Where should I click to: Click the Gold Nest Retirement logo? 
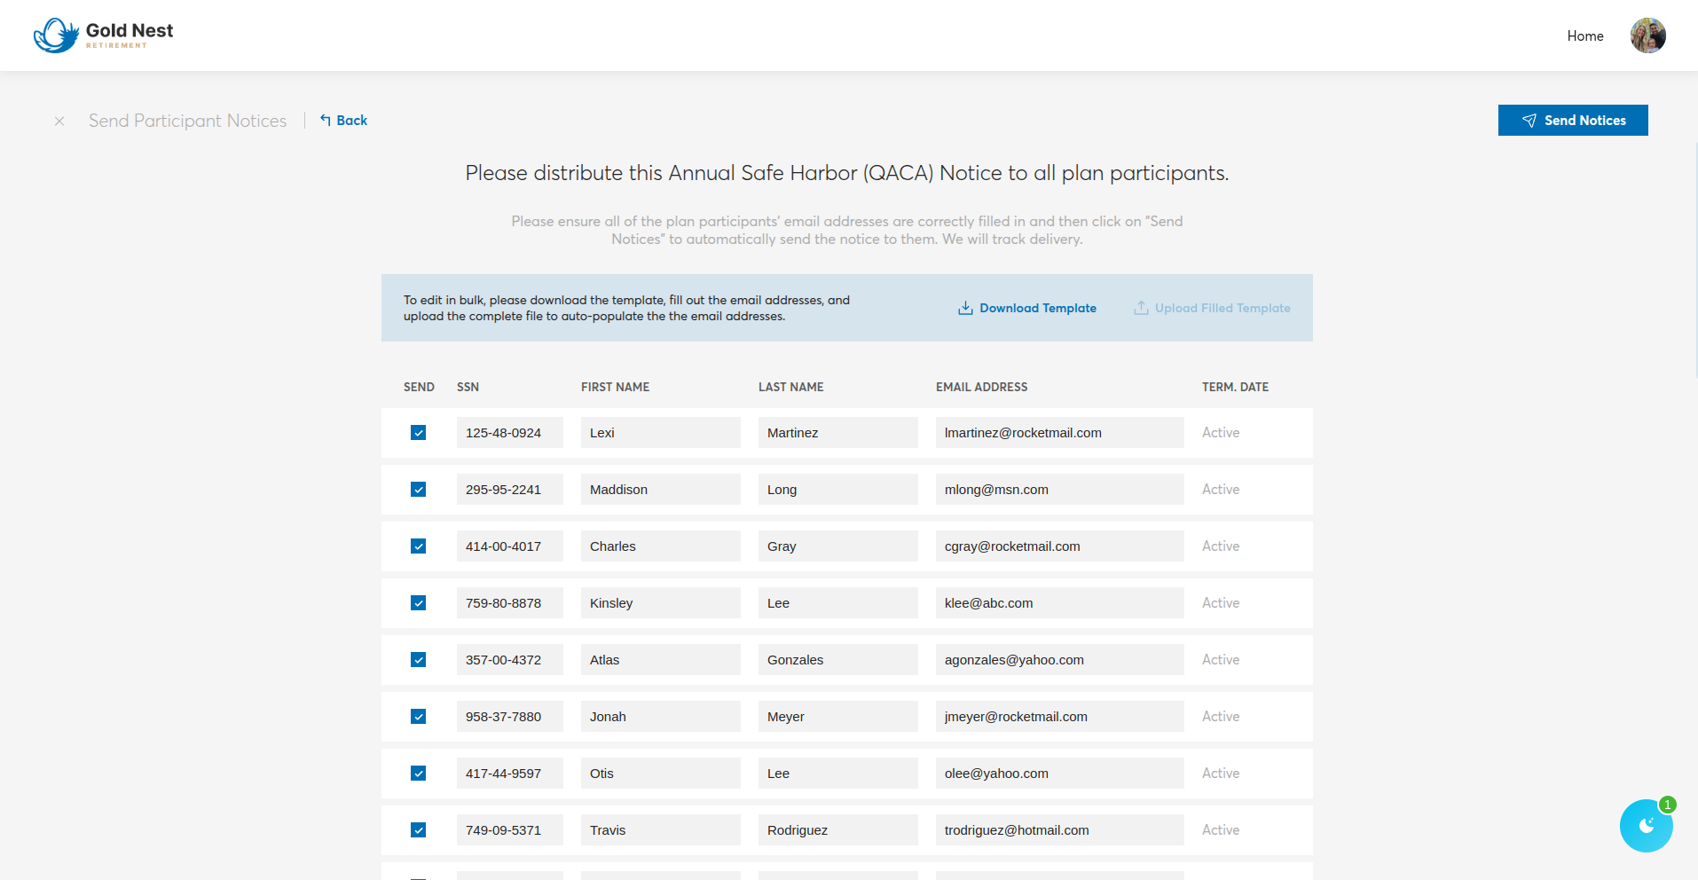point(103,35)
